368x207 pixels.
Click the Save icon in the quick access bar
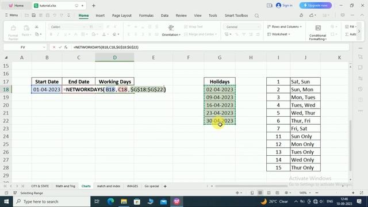click(x=33, y=16)
